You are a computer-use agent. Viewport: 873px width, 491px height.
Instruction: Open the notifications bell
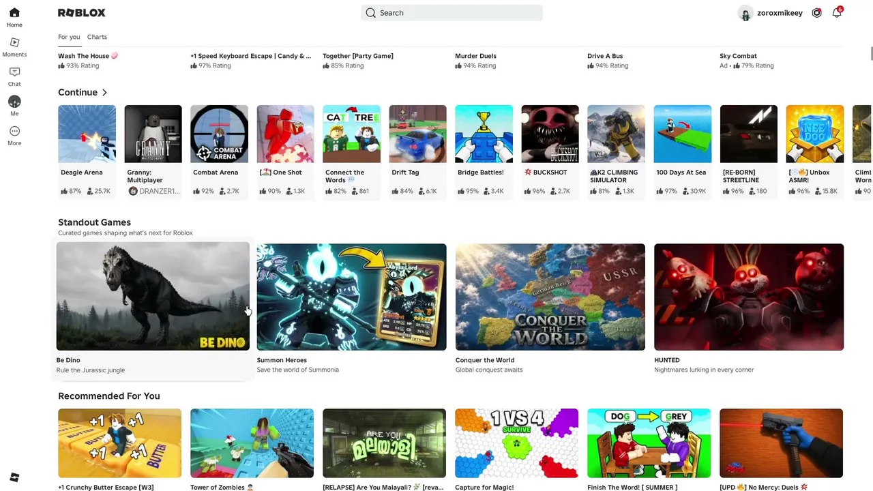[x=837, y=13]
